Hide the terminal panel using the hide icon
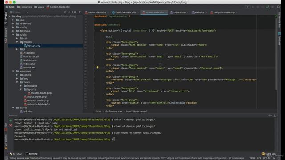The width and height of the screenshot is (285, 160). tap(275, 116)
